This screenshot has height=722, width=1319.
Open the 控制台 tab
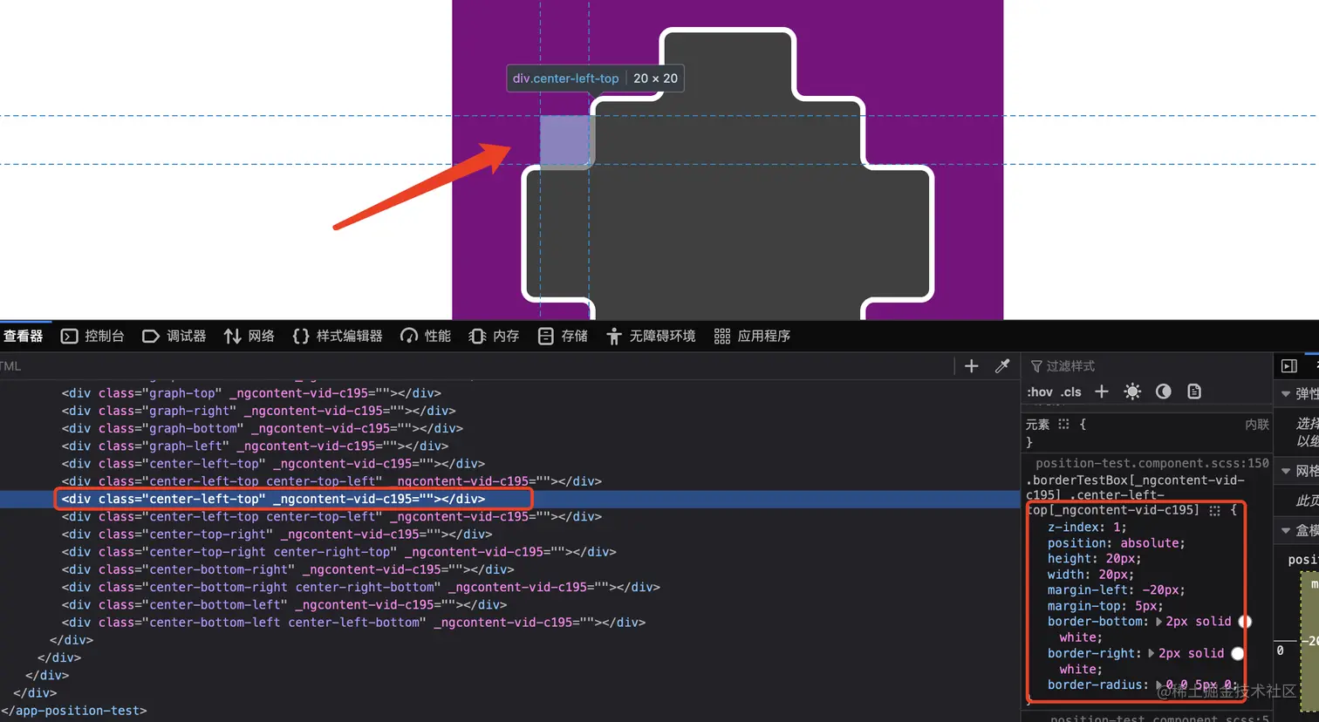click(x=92, y=337)
